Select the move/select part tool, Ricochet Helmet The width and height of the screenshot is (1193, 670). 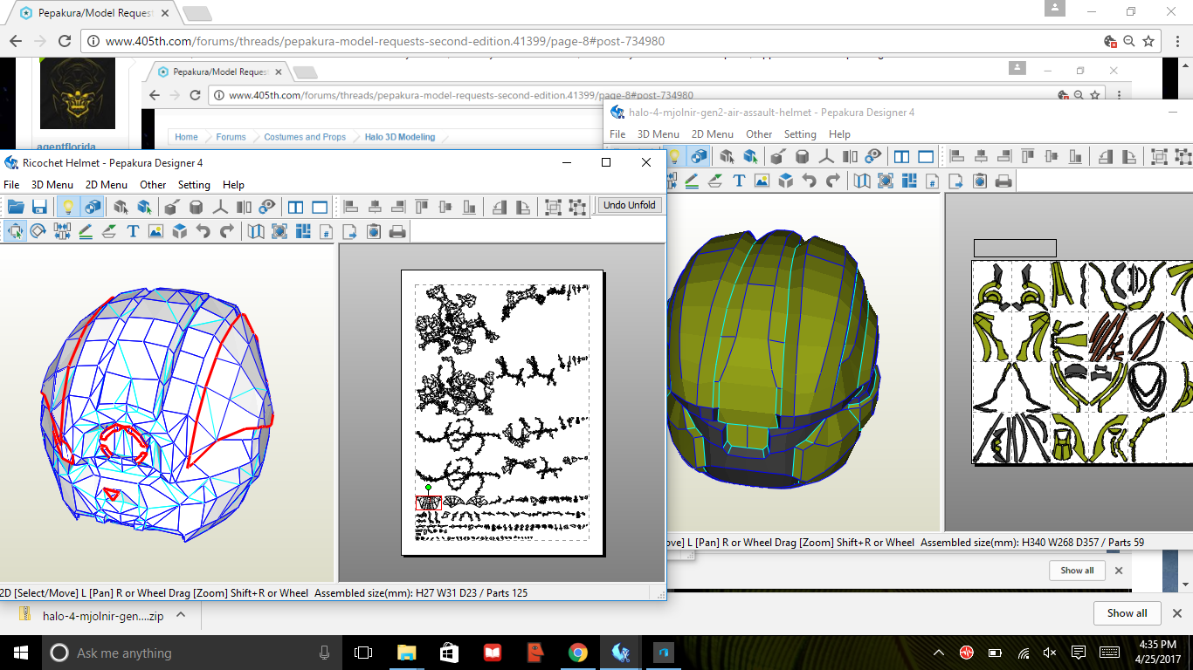point(16,231)
